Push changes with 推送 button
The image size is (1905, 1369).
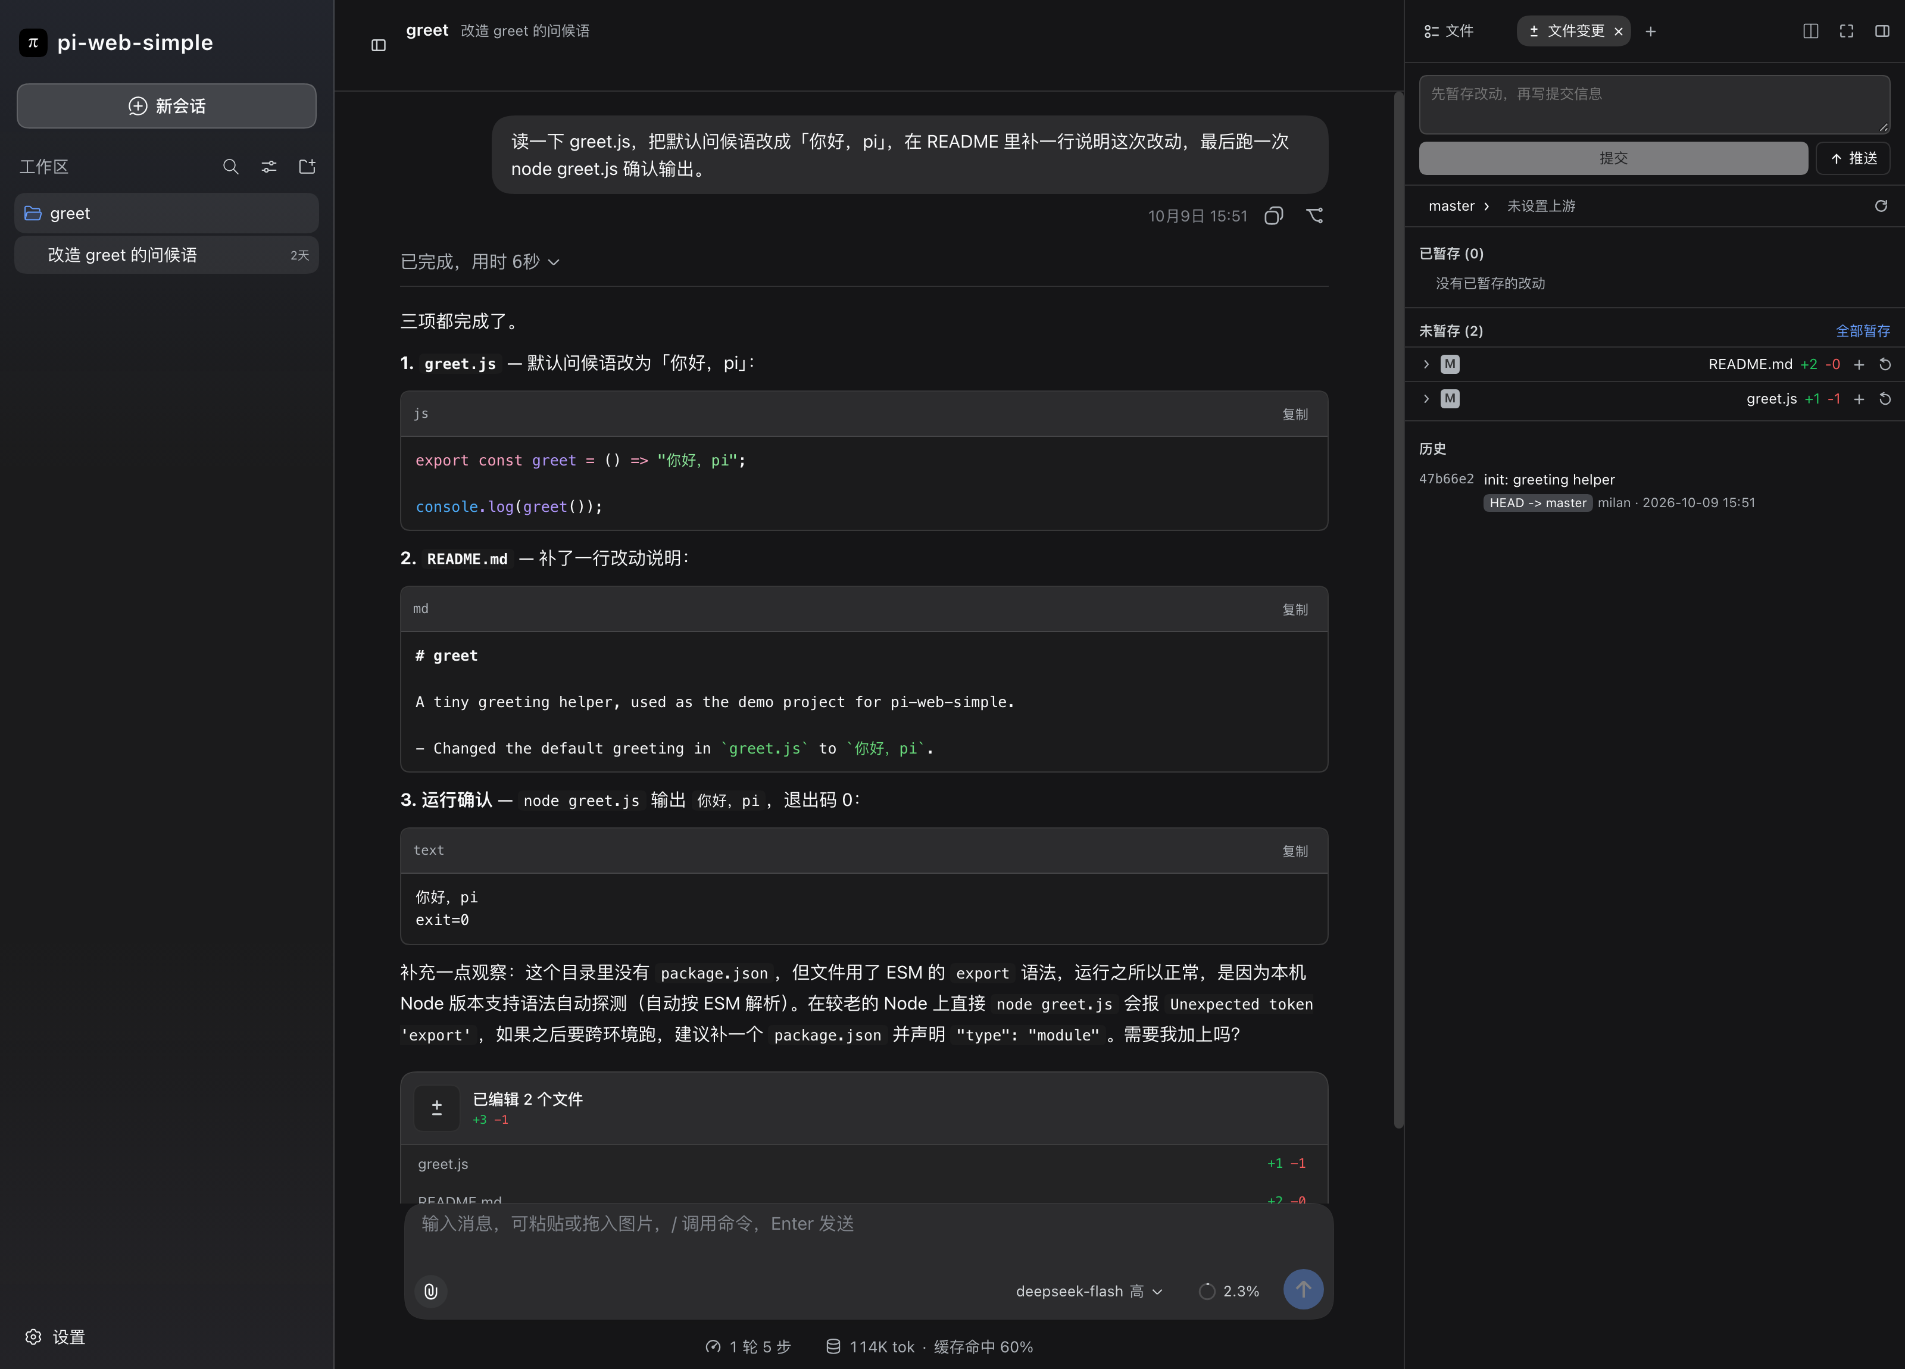click(x=1853, y=158)
